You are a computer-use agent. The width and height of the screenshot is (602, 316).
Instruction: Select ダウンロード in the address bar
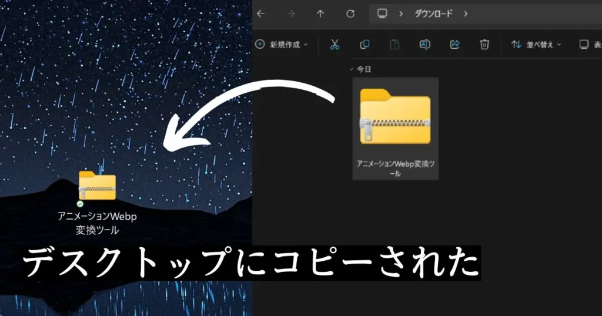click(433, 14)
